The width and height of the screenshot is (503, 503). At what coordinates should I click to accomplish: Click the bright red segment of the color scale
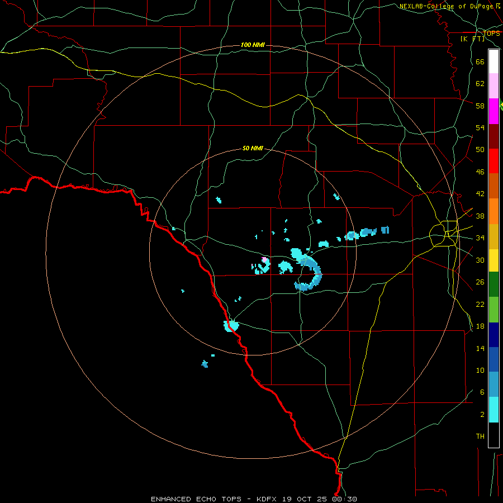[493, 161]
